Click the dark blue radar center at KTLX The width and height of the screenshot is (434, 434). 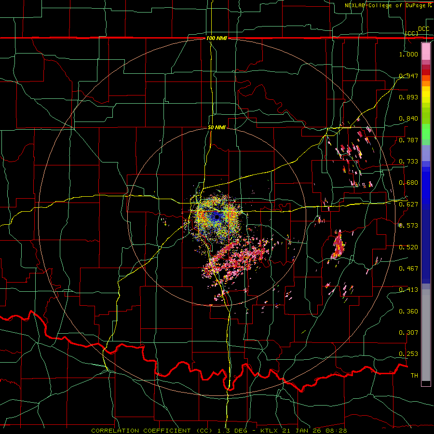click(x=217, y=217)
